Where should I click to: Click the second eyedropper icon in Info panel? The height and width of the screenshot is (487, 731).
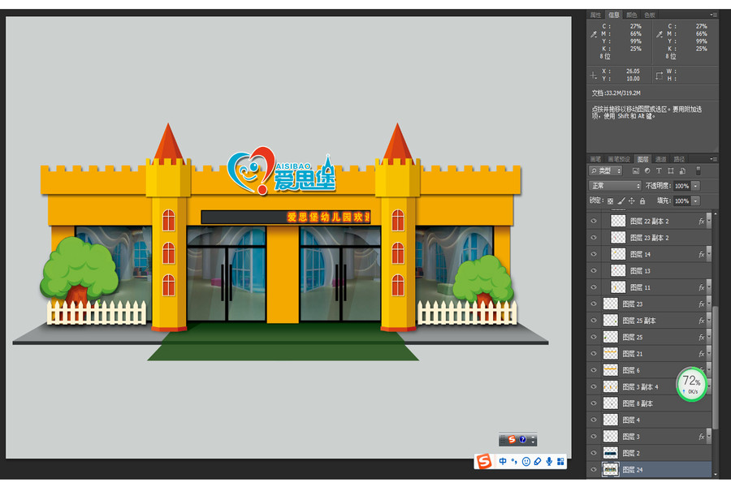[x=660, y=34]
